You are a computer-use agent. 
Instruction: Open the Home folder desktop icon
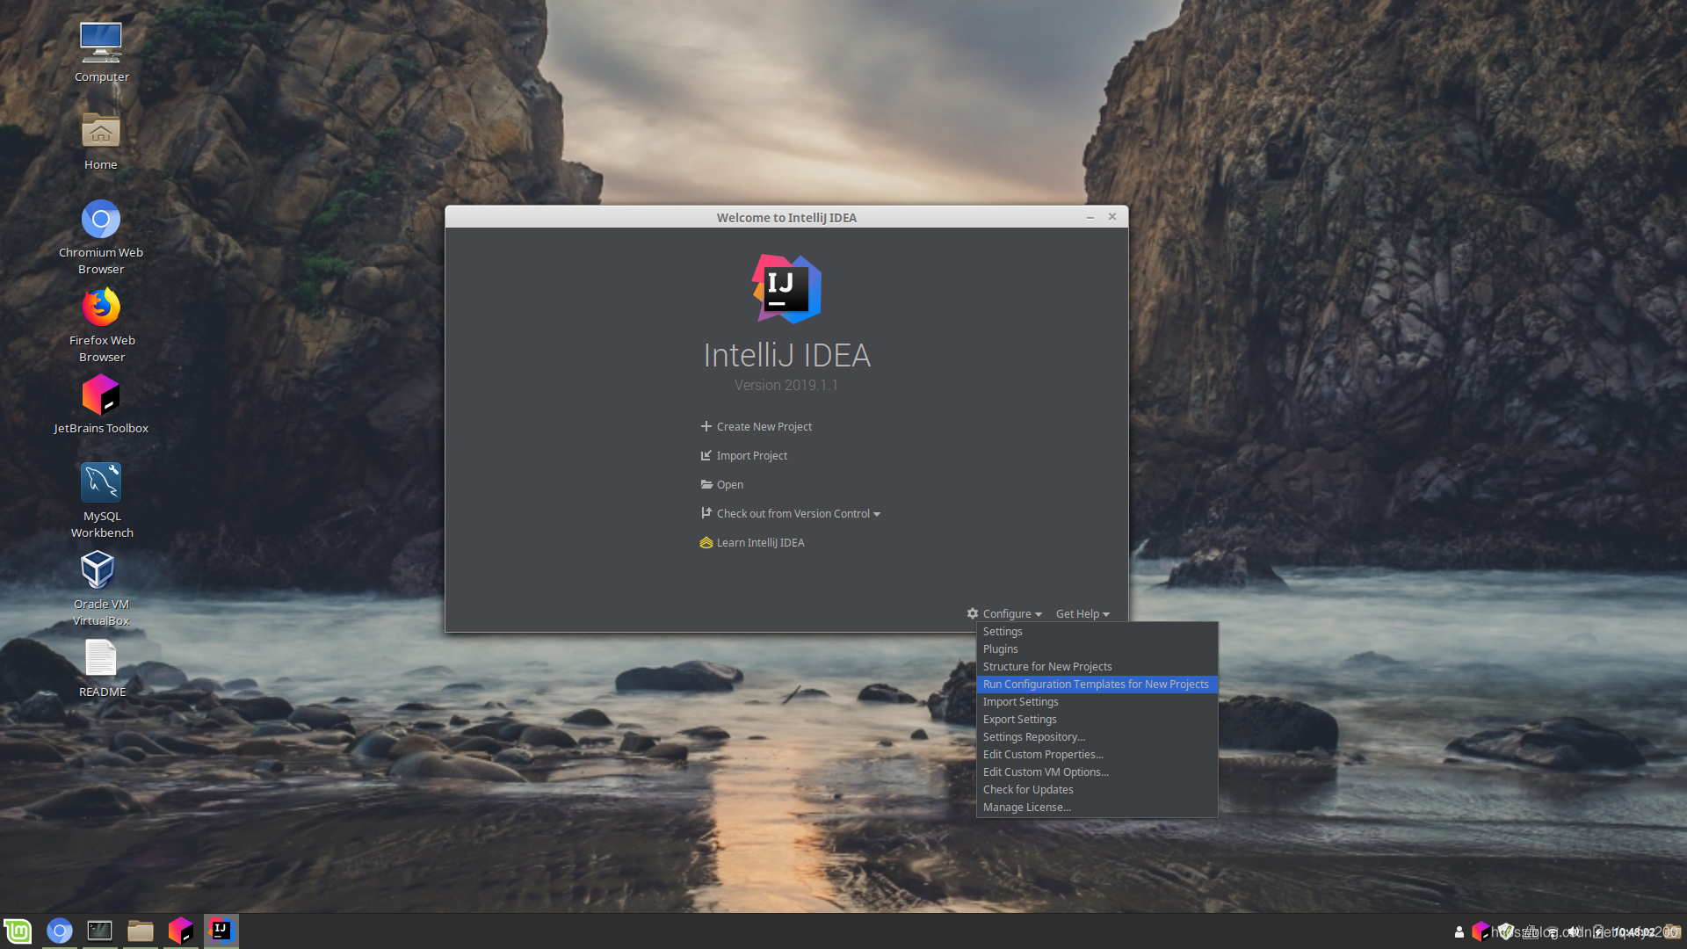coord(101,141)
